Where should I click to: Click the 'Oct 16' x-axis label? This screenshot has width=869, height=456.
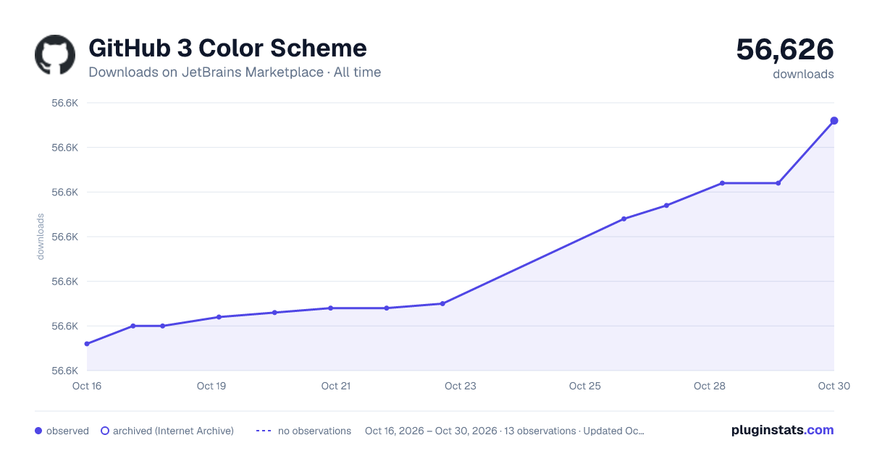(87, 386)
